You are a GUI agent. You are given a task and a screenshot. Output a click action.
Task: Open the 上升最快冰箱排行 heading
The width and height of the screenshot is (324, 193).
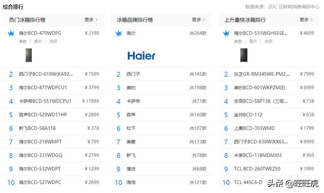tap(245, 20)
